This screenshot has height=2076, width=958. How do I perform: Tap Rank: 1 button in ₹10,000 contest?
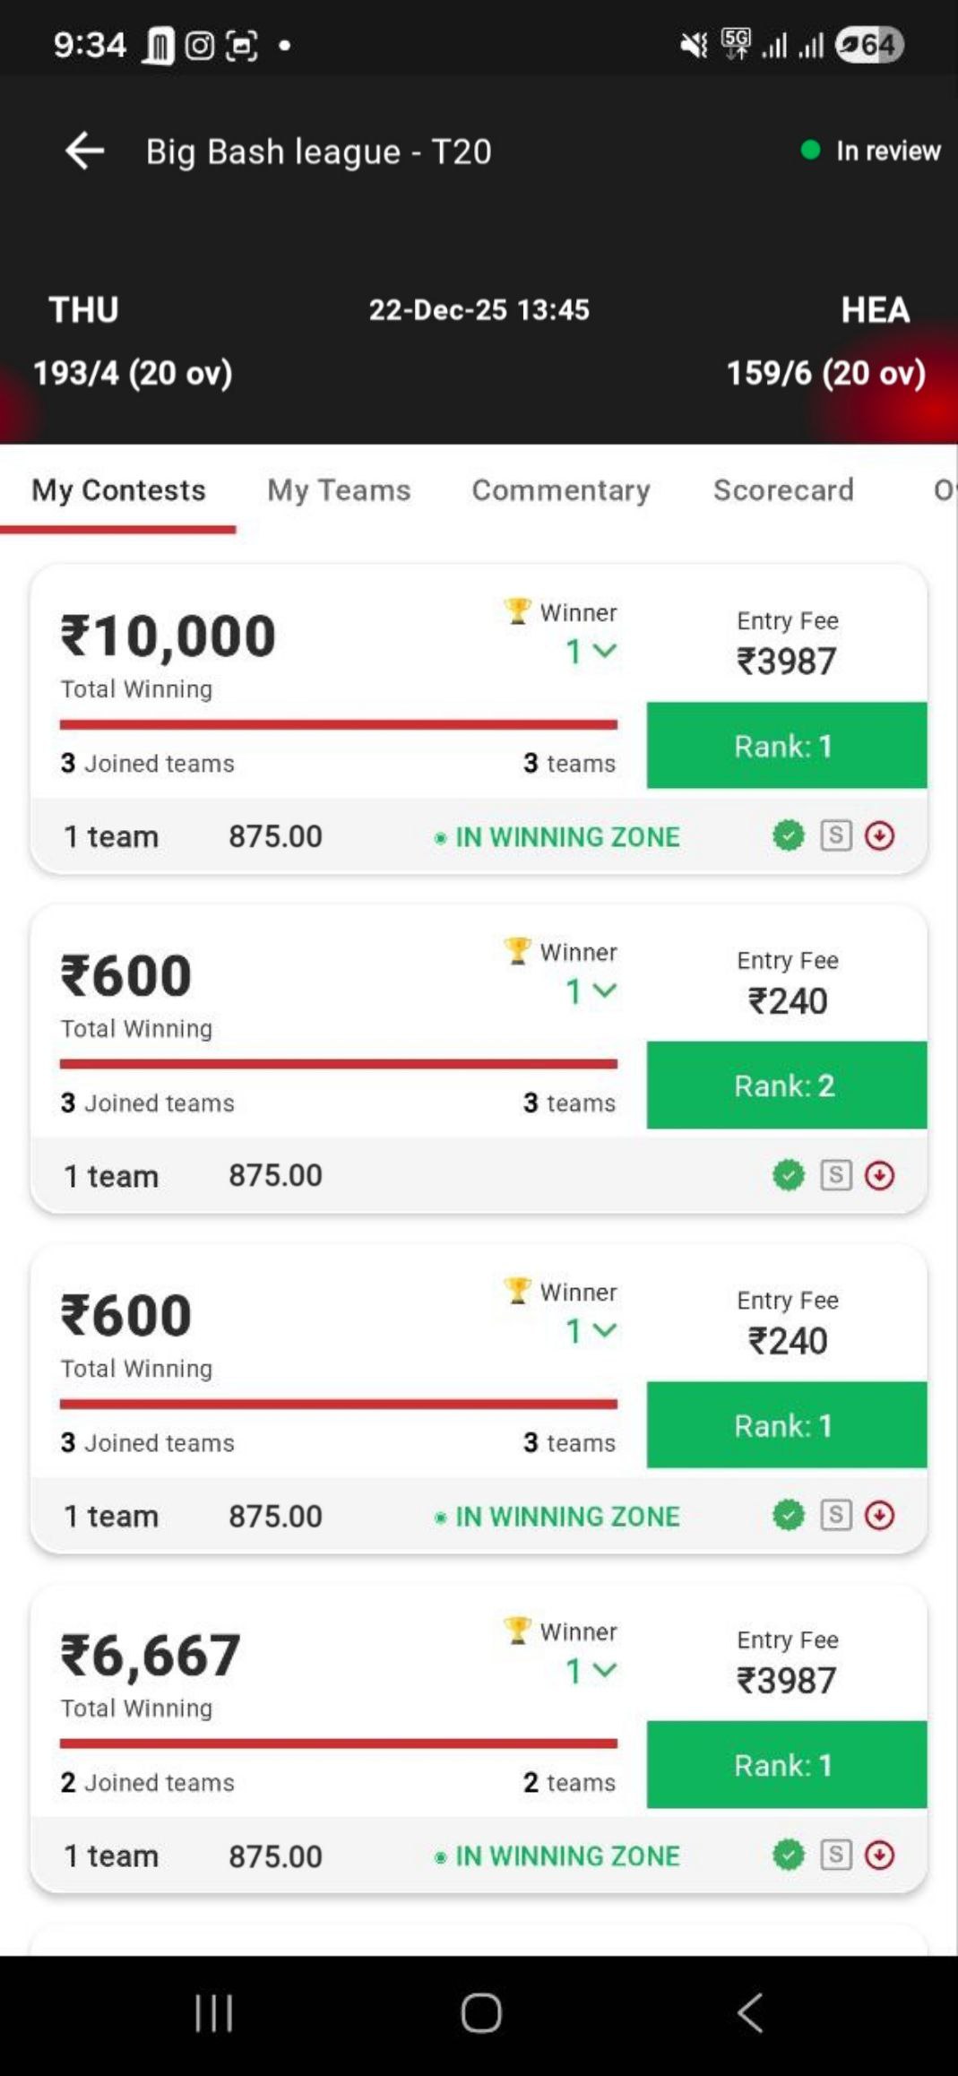786,746
